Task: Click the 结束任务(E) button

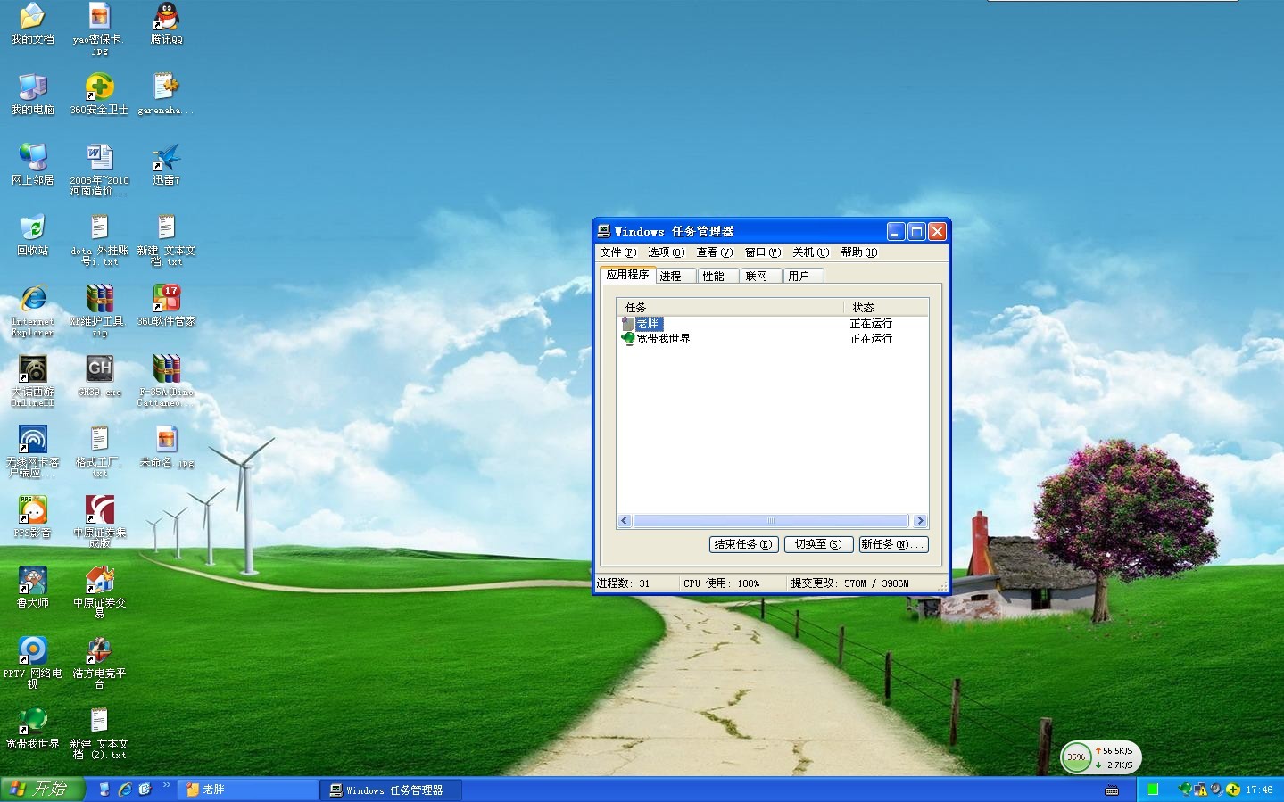Action: coord(743,544)
